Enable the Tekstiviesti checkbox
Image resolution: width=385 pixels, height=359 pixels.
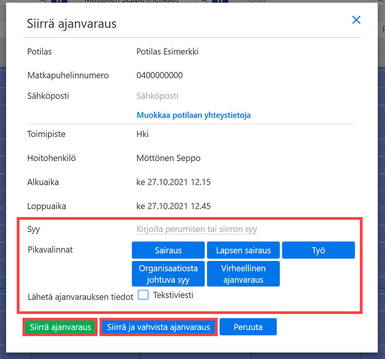(143, 295)
